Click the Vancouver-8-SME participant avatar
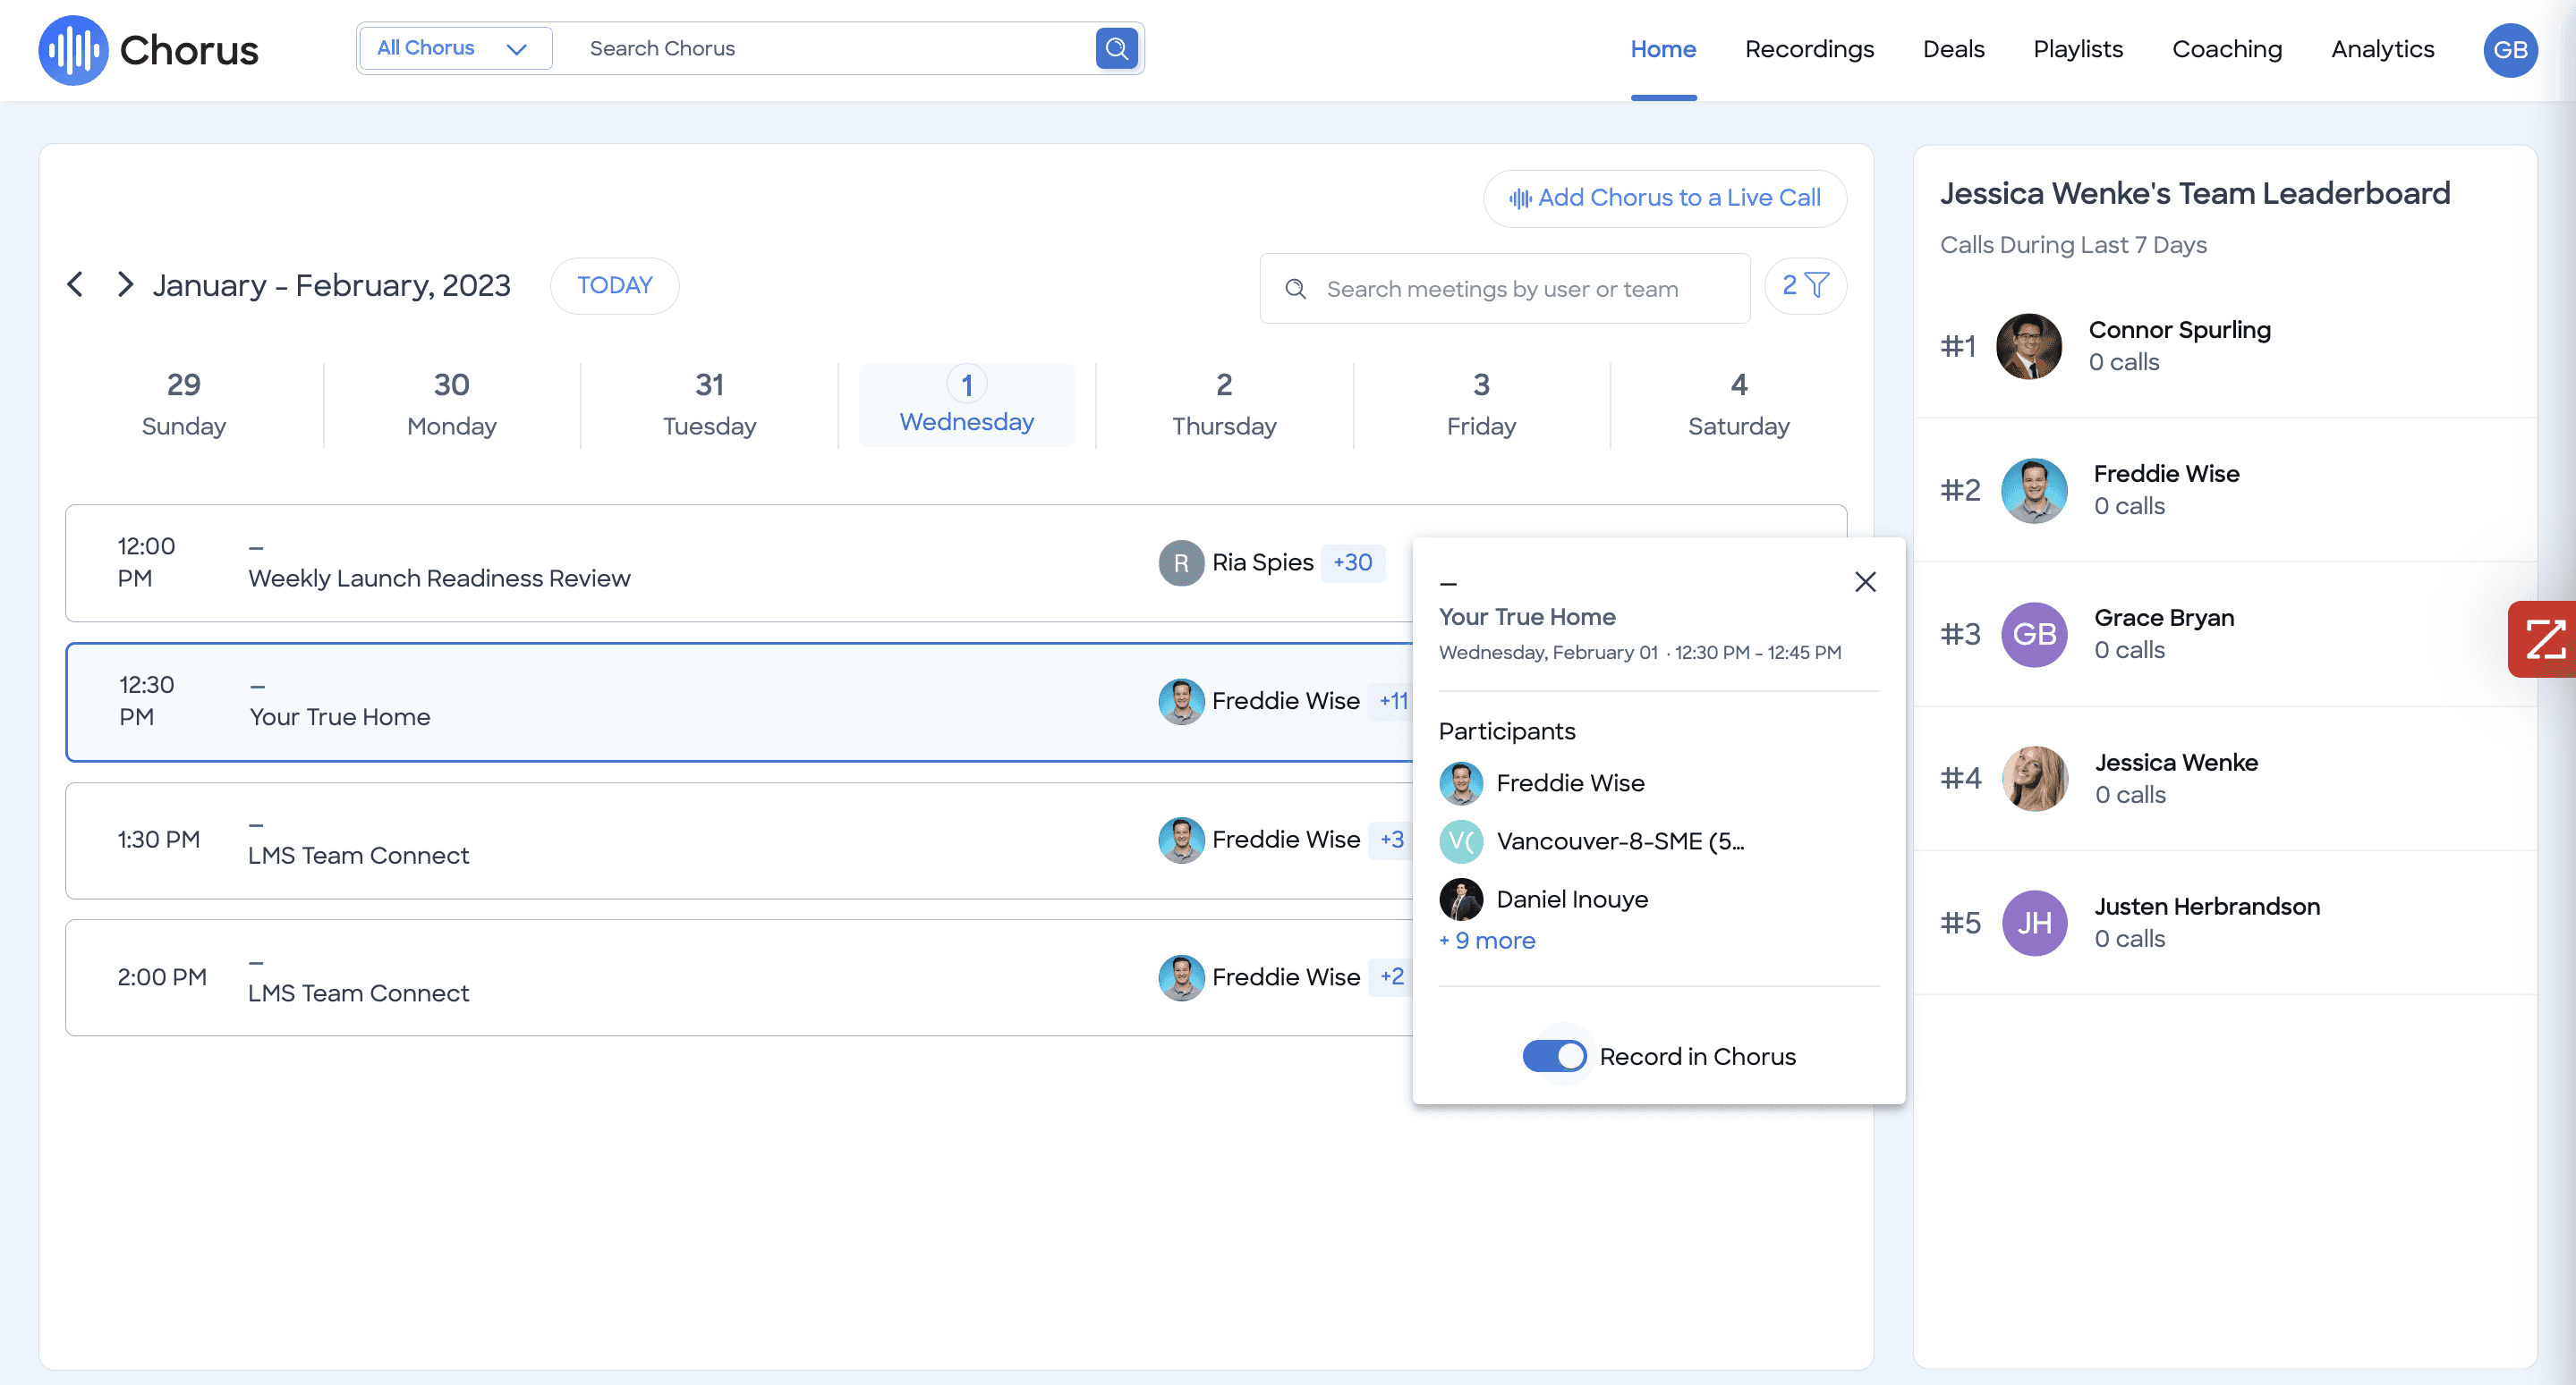This screenshot has width=2576, height=1385. click(1461, 841)
